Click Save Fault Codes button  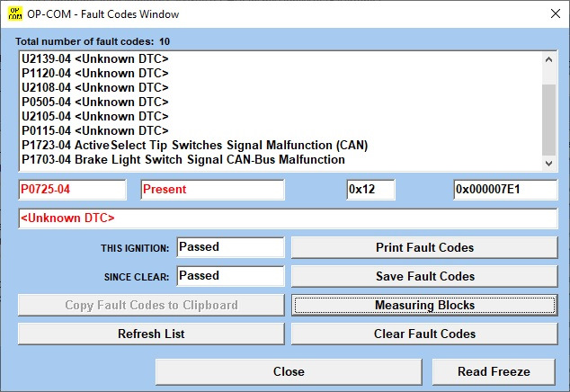tap(424, 276)
